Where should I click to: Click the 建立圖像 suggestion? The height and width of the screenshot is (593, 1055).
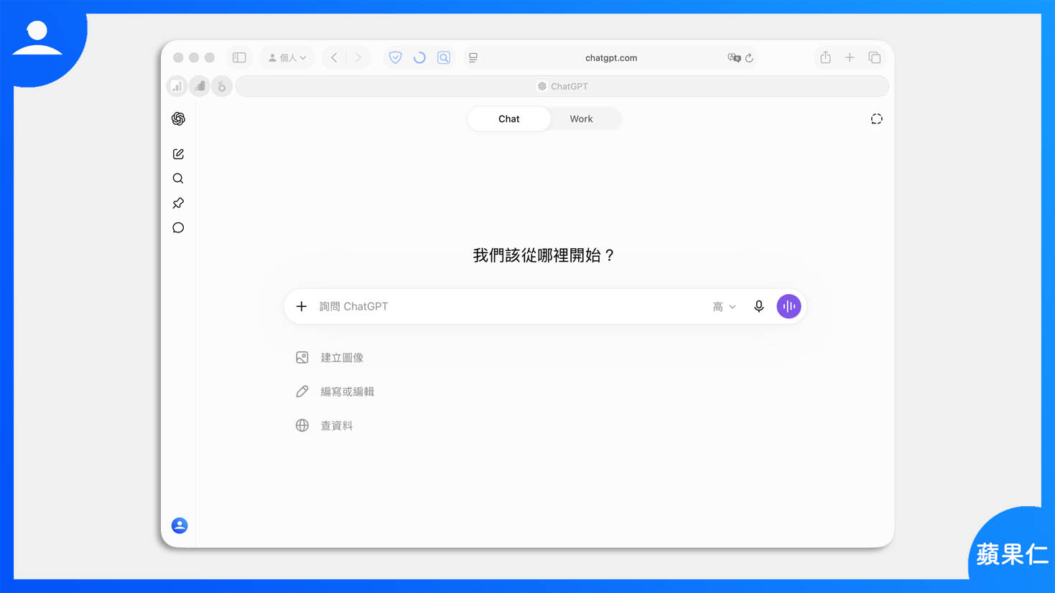(x=330, y=358)
